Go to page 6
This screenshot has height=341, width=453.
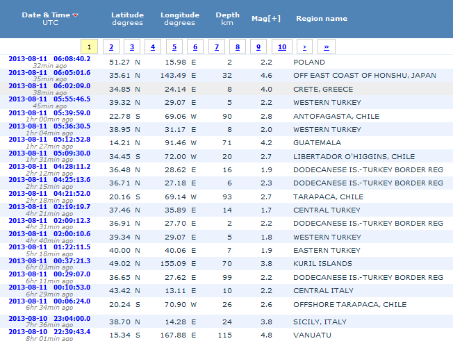(195, 47)
